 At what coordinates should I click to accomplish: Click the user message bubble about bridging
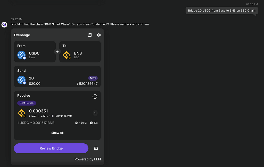[221, 11]
